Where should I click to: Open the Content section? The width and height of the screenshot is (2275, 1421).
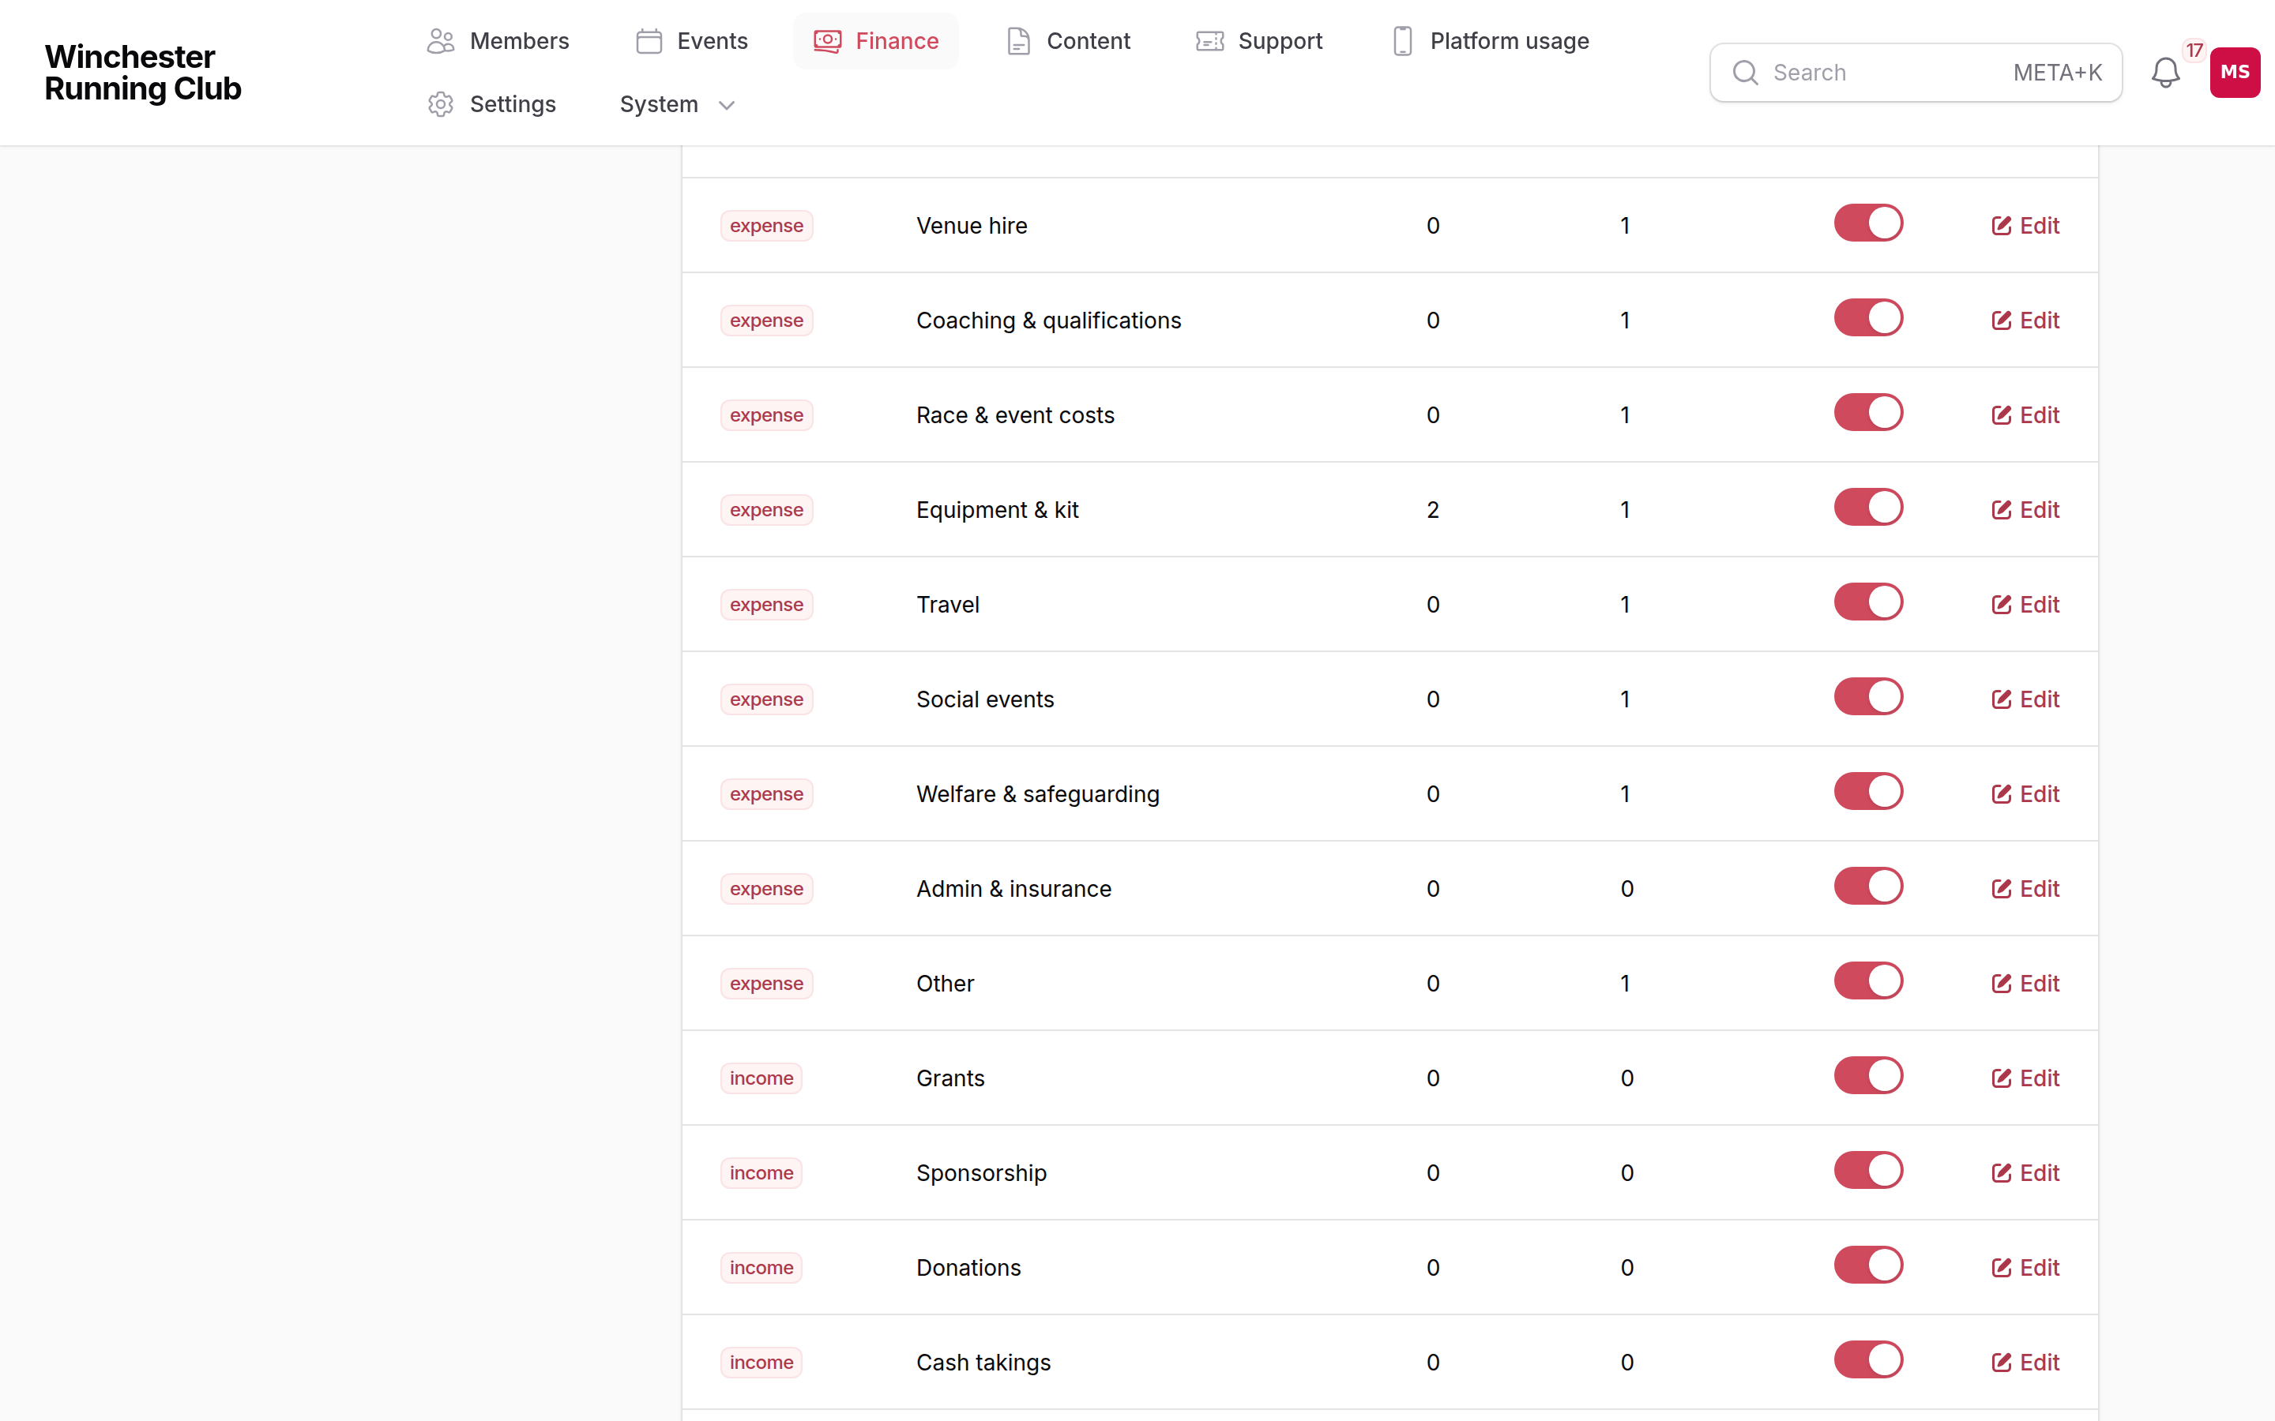1068,41
